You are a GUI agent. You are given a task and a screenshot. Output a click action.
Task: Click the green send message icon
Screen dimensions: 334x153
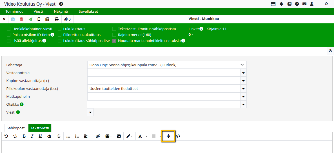pyautogui.click(x=30, y=19)
